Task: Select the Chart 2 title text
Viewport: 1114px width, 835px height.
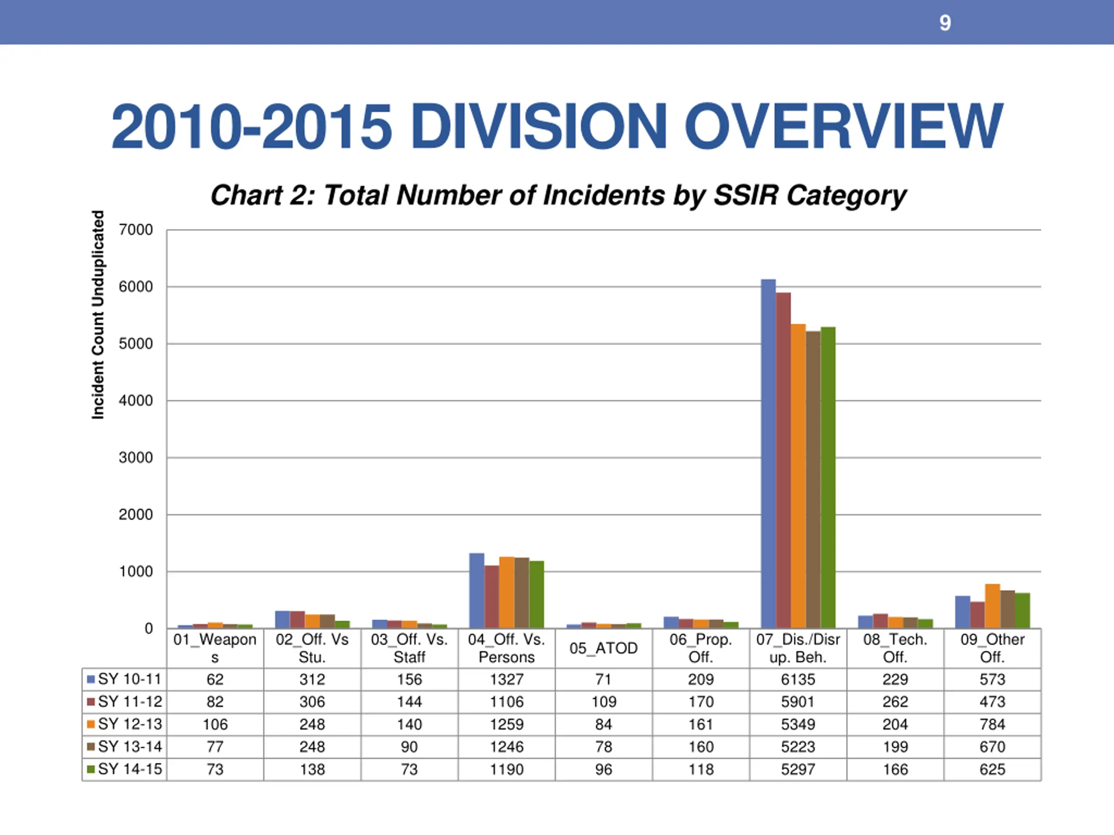Action: coord(558,195)
